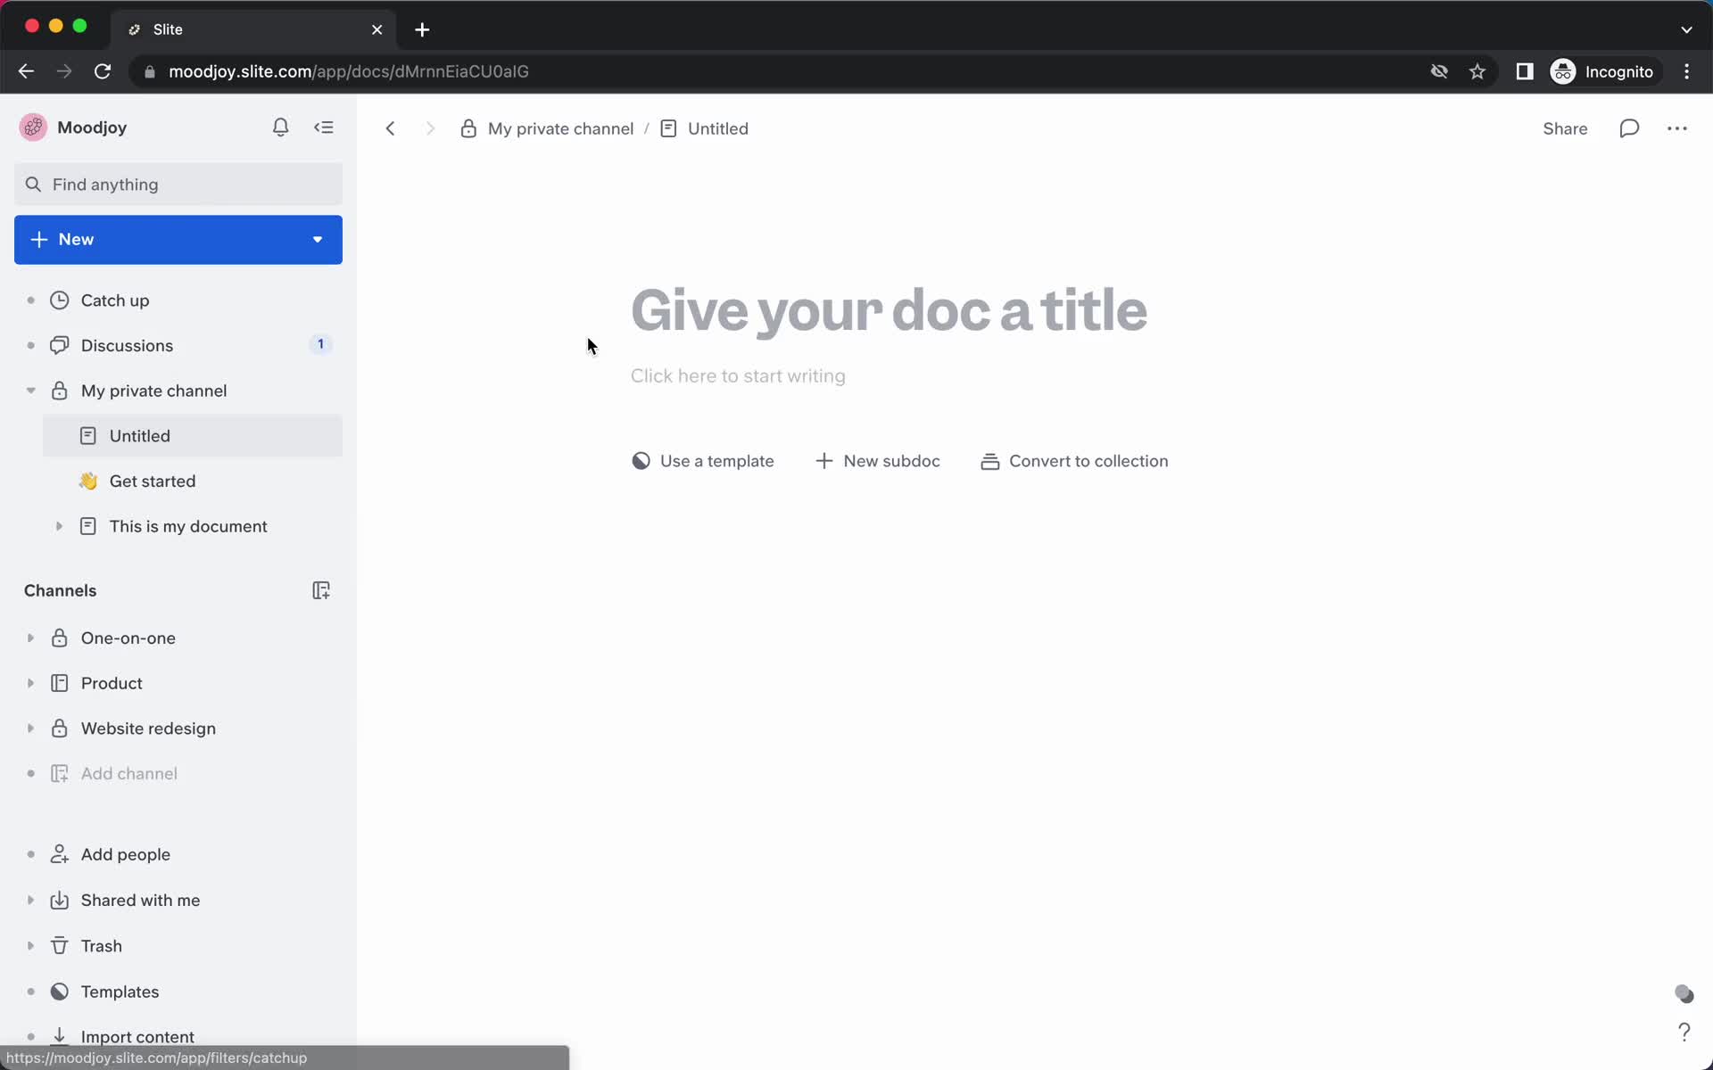Click Use a template button
Viewport: 1713px width, 1070px height.
(704, 460)
